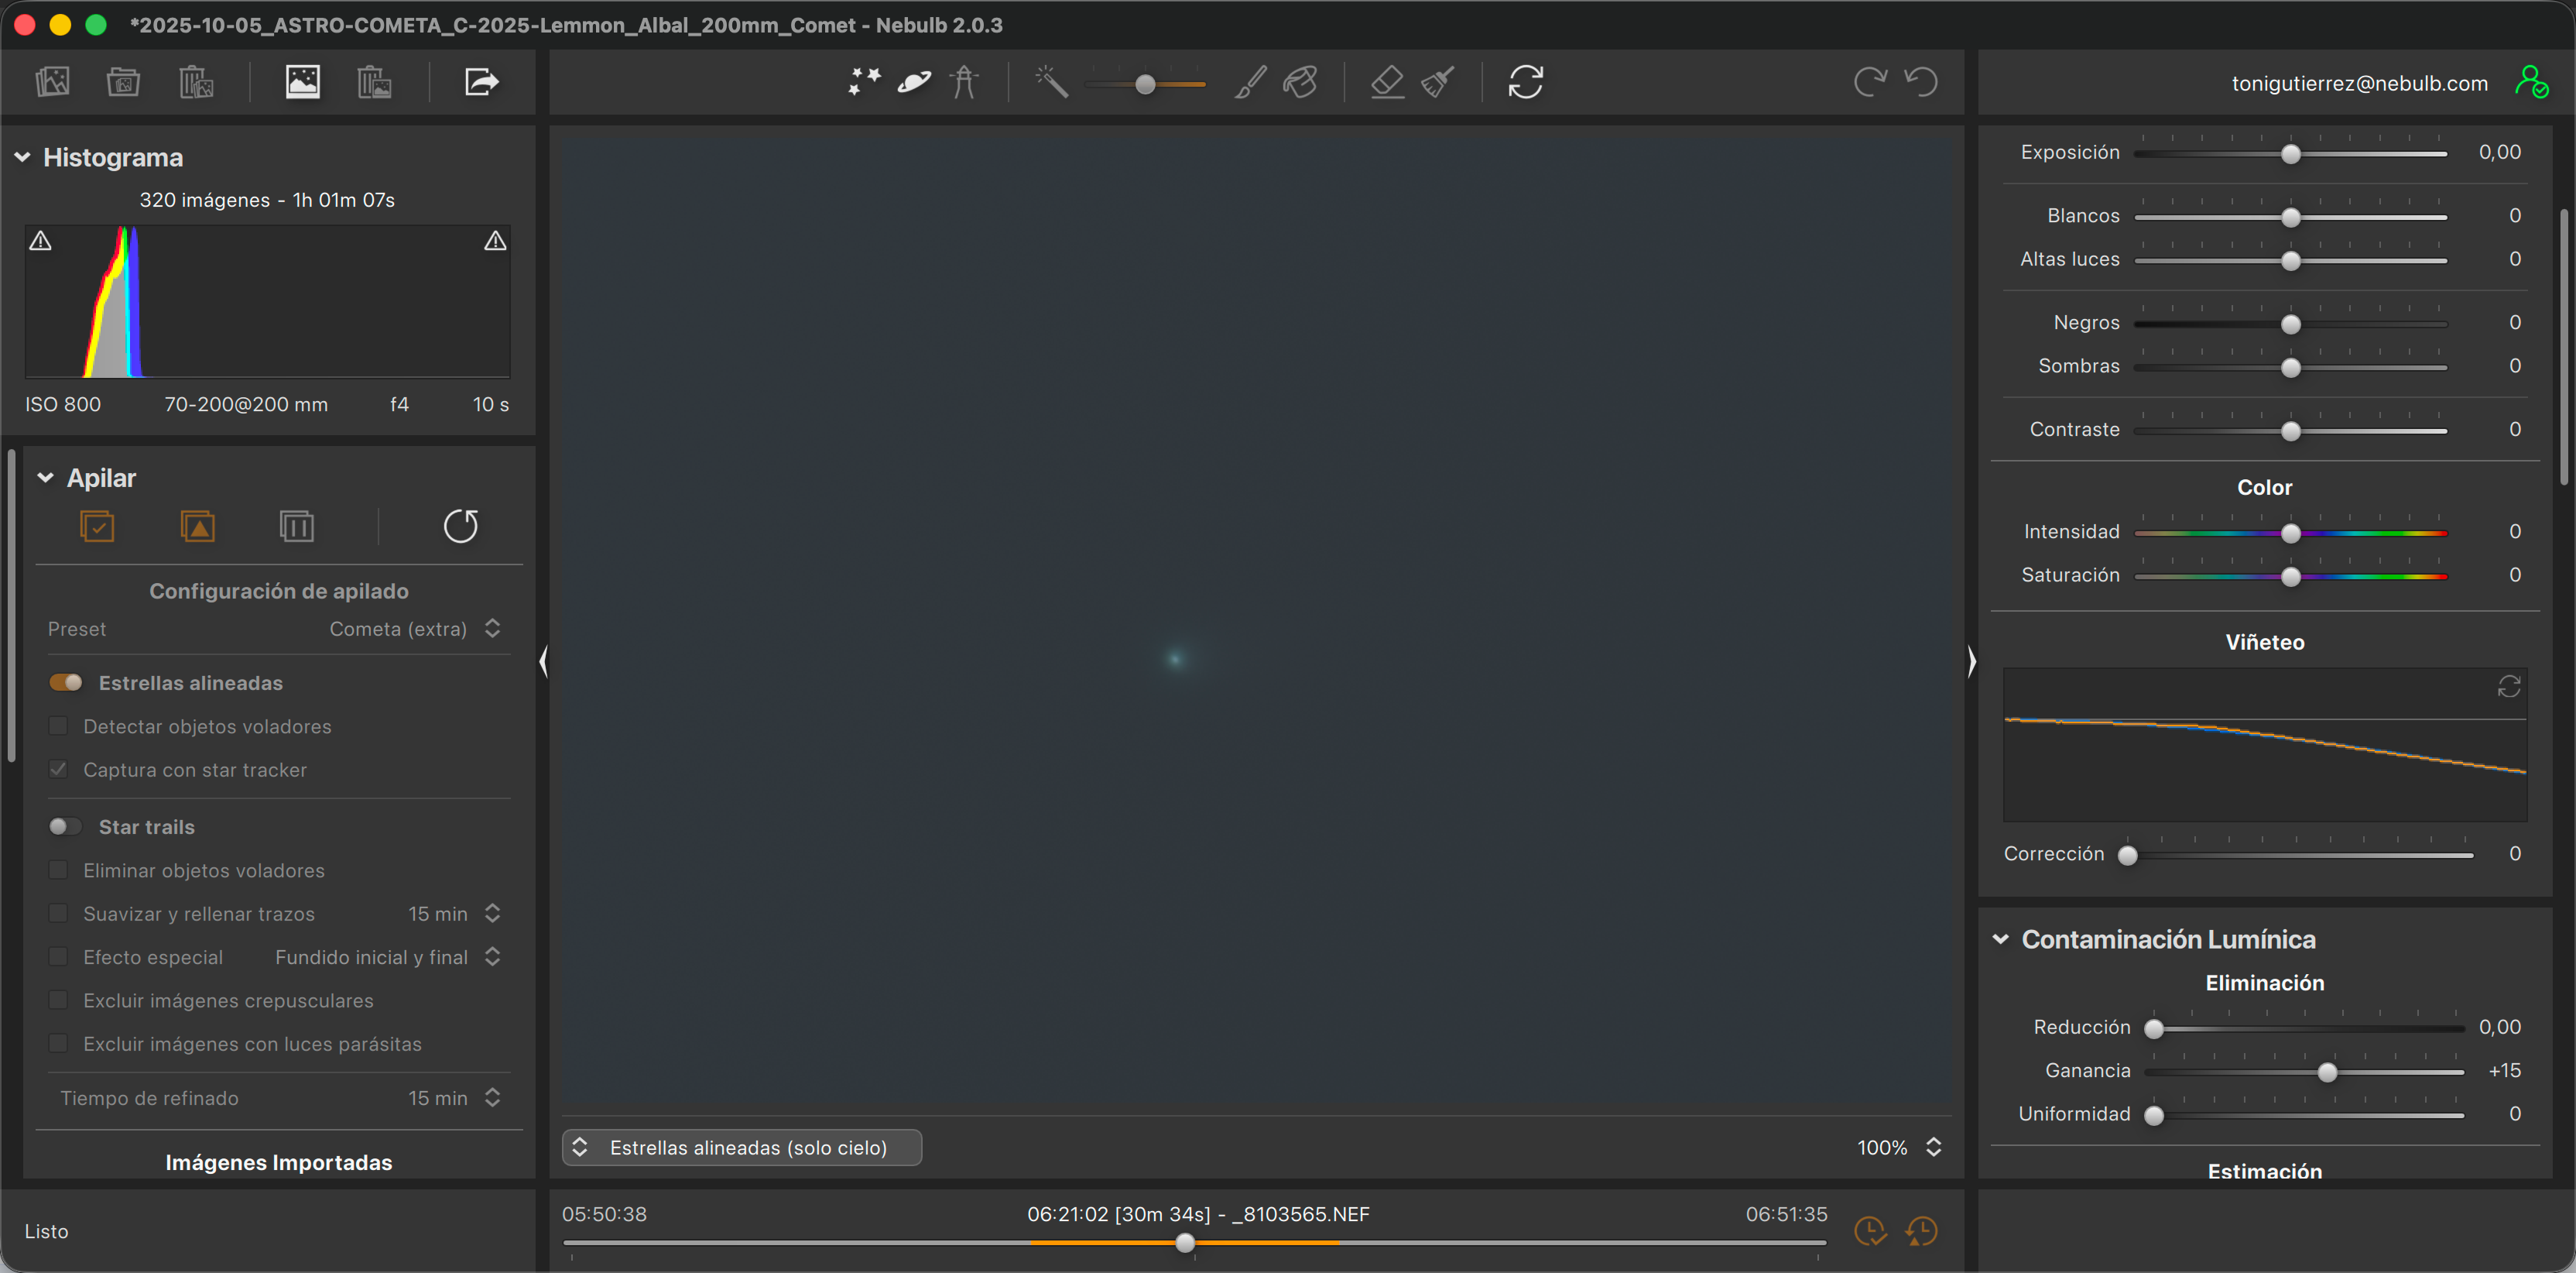Select the paintbrush tool
The image size is (2576, 1273).
[x=1250, y=81]
